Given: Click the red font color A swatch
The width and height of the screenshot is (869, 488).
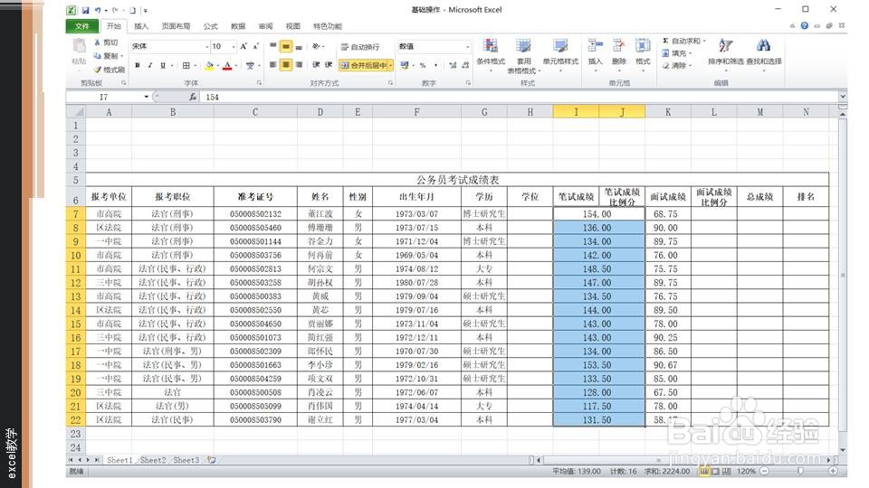Looking at the screenshot, I should coord(227,65).
